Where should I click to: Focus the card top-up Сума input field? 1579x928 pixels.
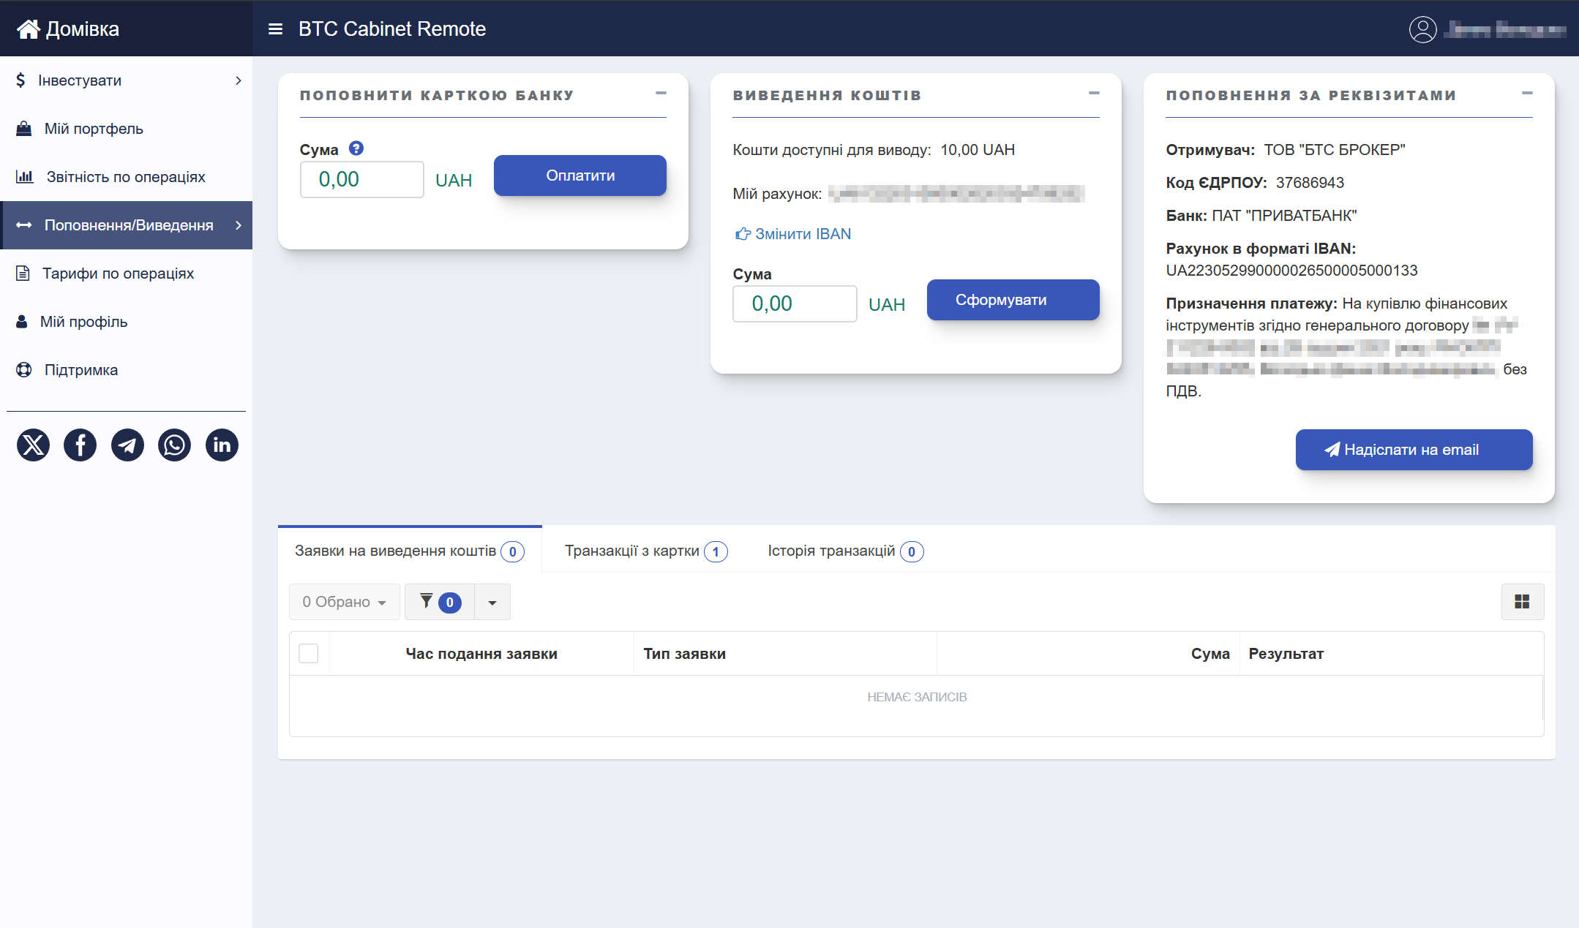362,179
